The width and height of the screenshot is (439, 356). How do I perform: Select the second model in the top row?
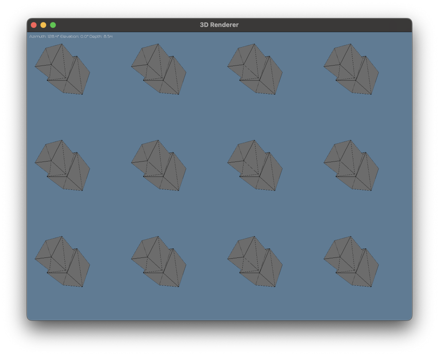pos(159,69)
